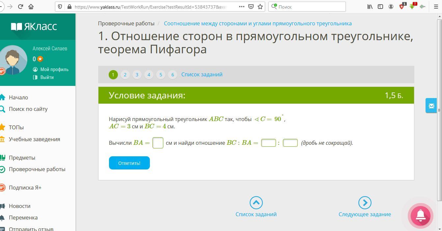Select task number 4 in pager
The height and width of the screenshot is (231, 442).
[x=149, y=75]
